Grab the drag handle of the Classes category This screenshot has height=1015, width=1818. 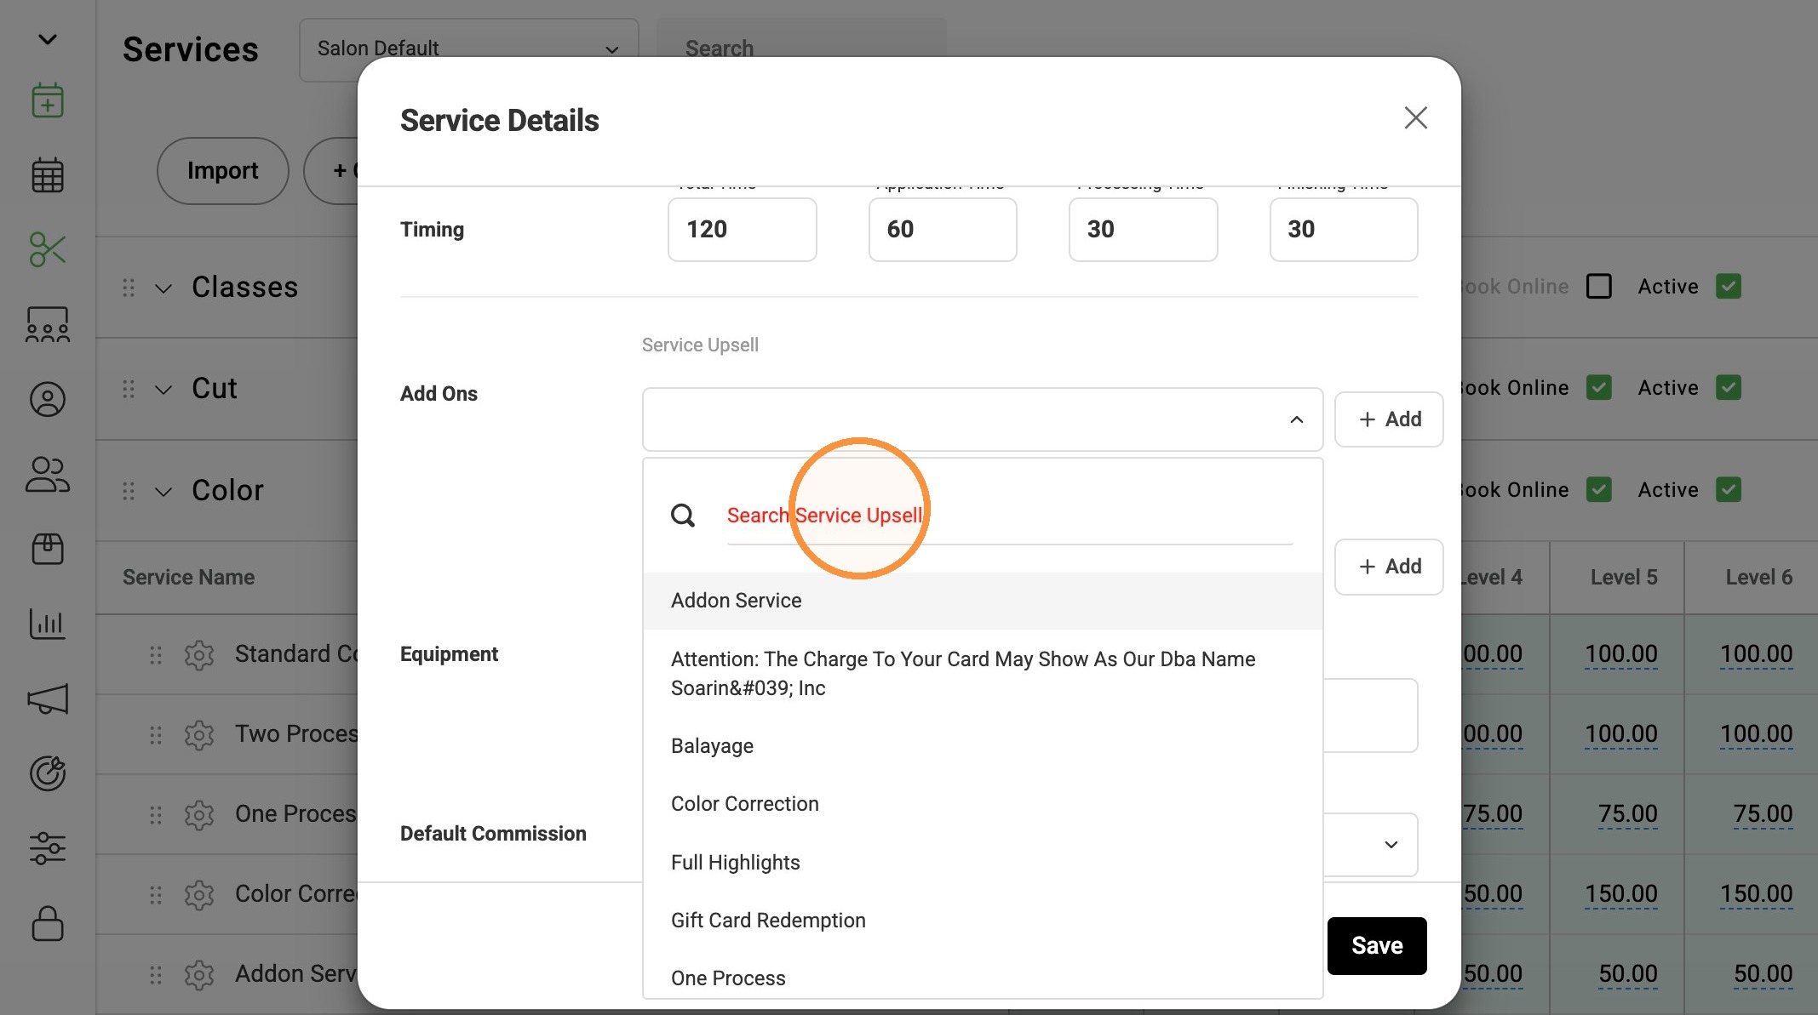[129, 288]
